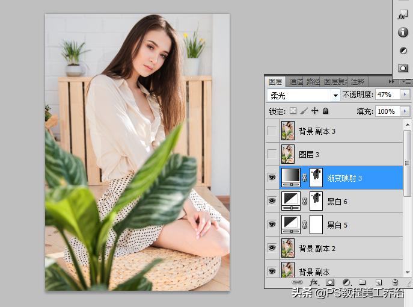This screenshot has height=307, width=413.
Task: Expand hidden panel tabs double arrow
Action: [392, 82]
